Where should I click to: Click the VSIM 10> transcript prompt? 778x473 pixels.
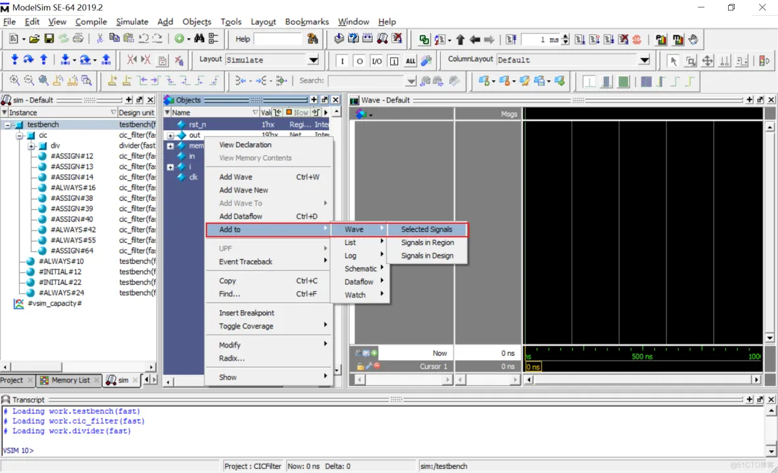click(18, 451)
